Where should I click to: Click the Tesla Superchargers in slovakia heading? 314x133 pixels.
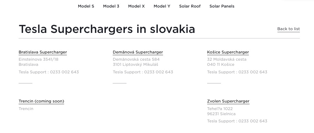pos(107,29)
